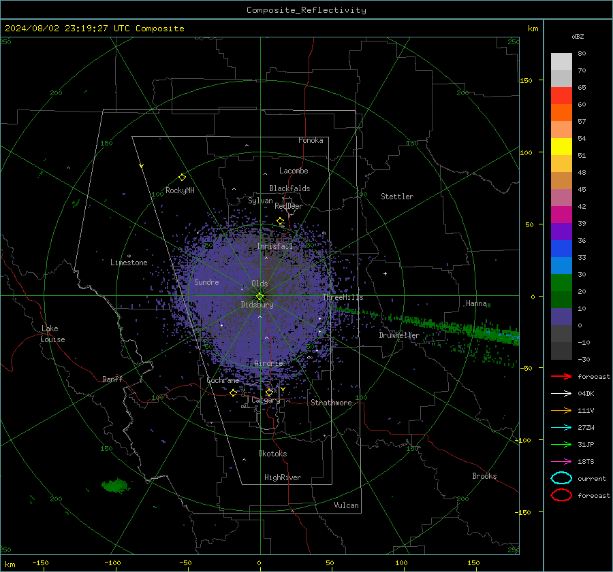Click the red forecast ellipse icon
Screen dimensions: 613x572
click(x=561, y=495)
